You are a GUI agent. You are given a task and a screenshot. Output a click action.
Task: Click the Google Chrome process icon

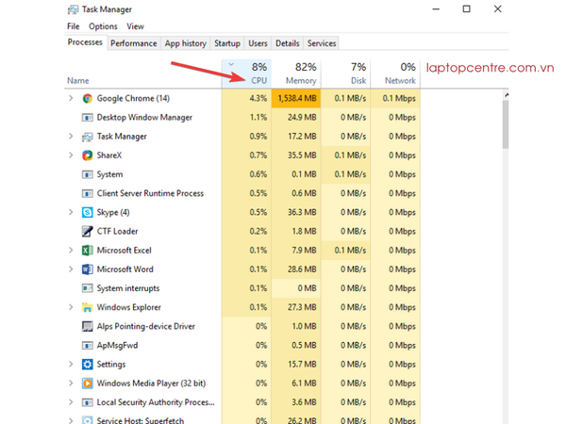(x=88, y=98)
